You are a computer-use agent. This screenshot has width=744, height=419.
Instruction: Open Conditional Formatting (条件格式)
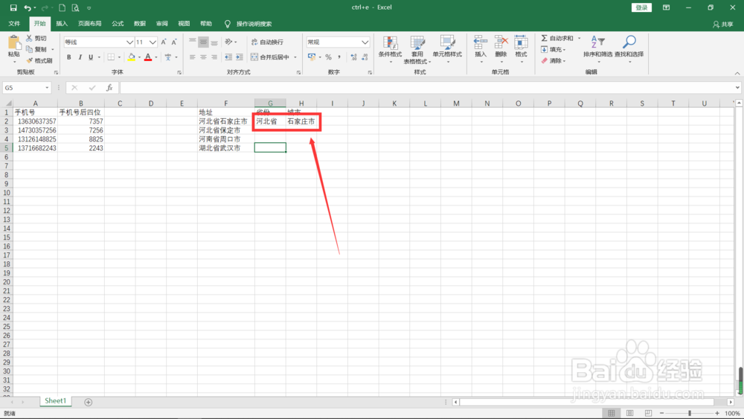pos(390,49)
